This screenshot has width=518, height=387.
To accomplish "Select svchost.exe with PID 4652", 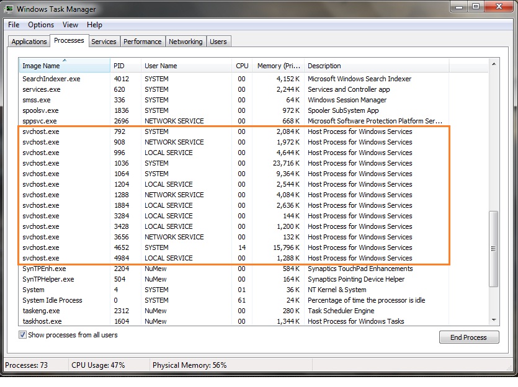I will (x=234, y=248).
